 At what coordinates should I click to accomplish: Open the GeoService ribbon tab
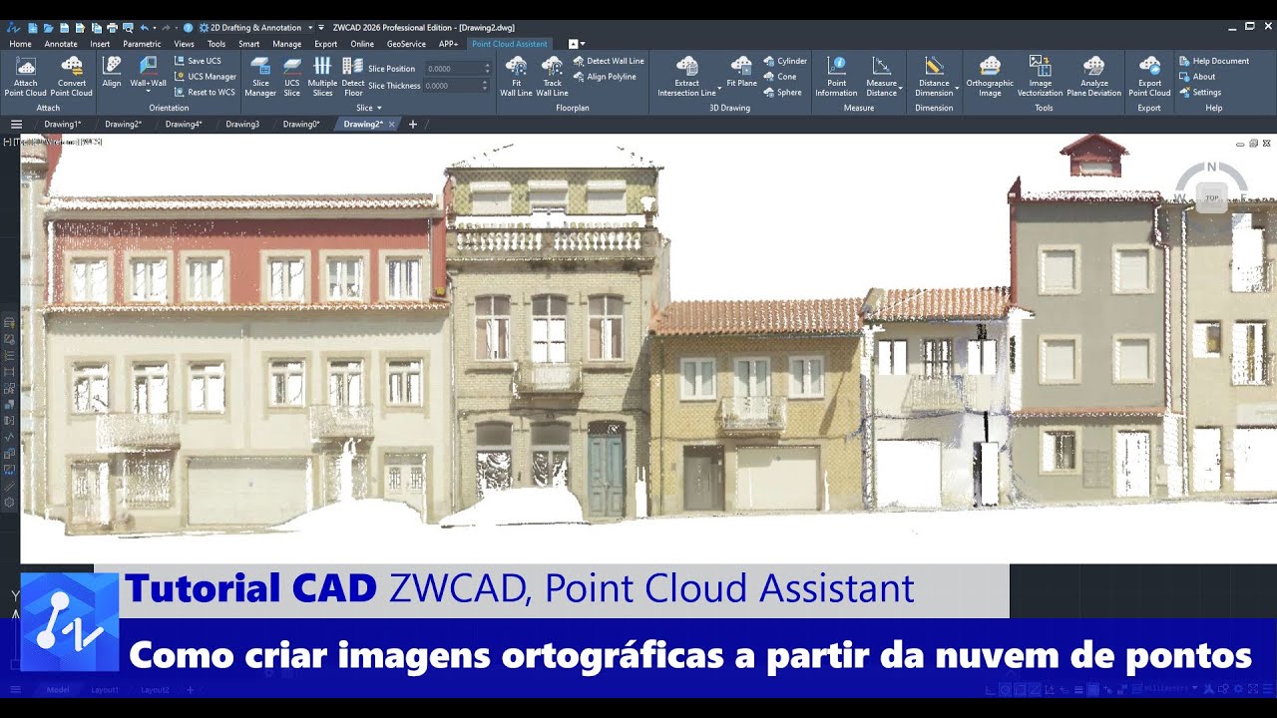point(406,44)
